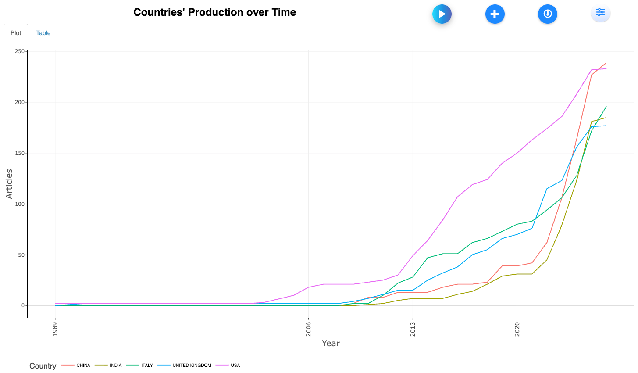638x373 pixels.
Task: Open the sliders options icon
Action: coord(600,13)
